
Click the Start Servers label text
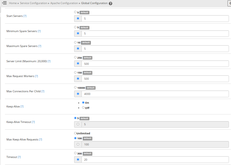coord(14,16)
